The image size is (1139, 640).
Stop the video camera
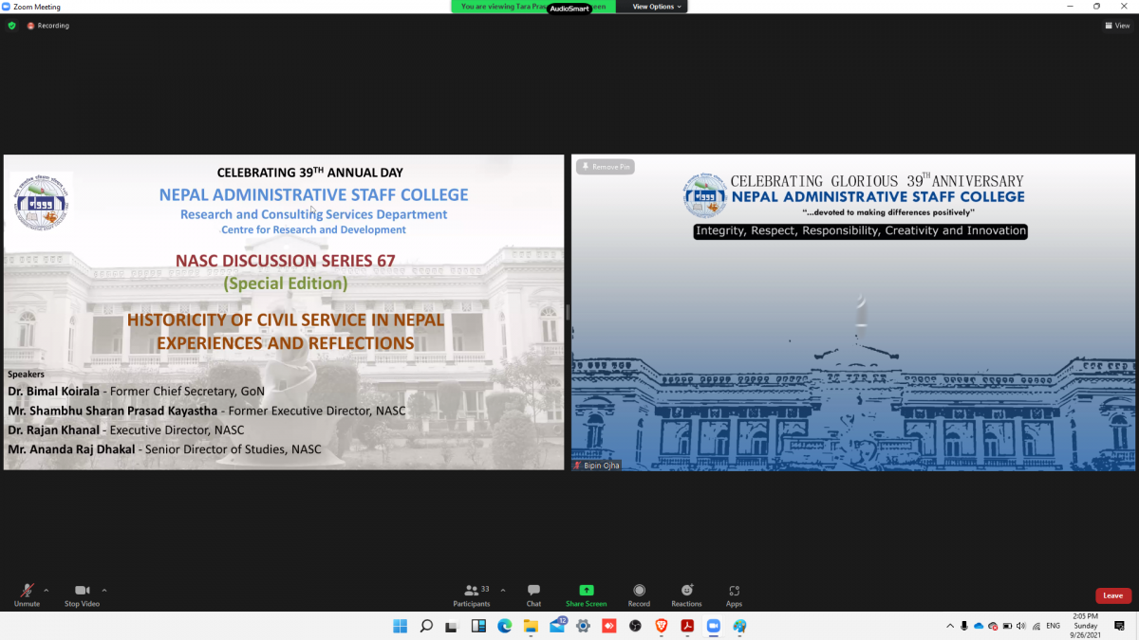point(82,594)
